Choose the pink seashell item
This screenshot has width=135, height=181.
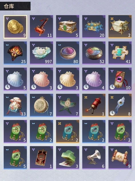coord(41,79)
